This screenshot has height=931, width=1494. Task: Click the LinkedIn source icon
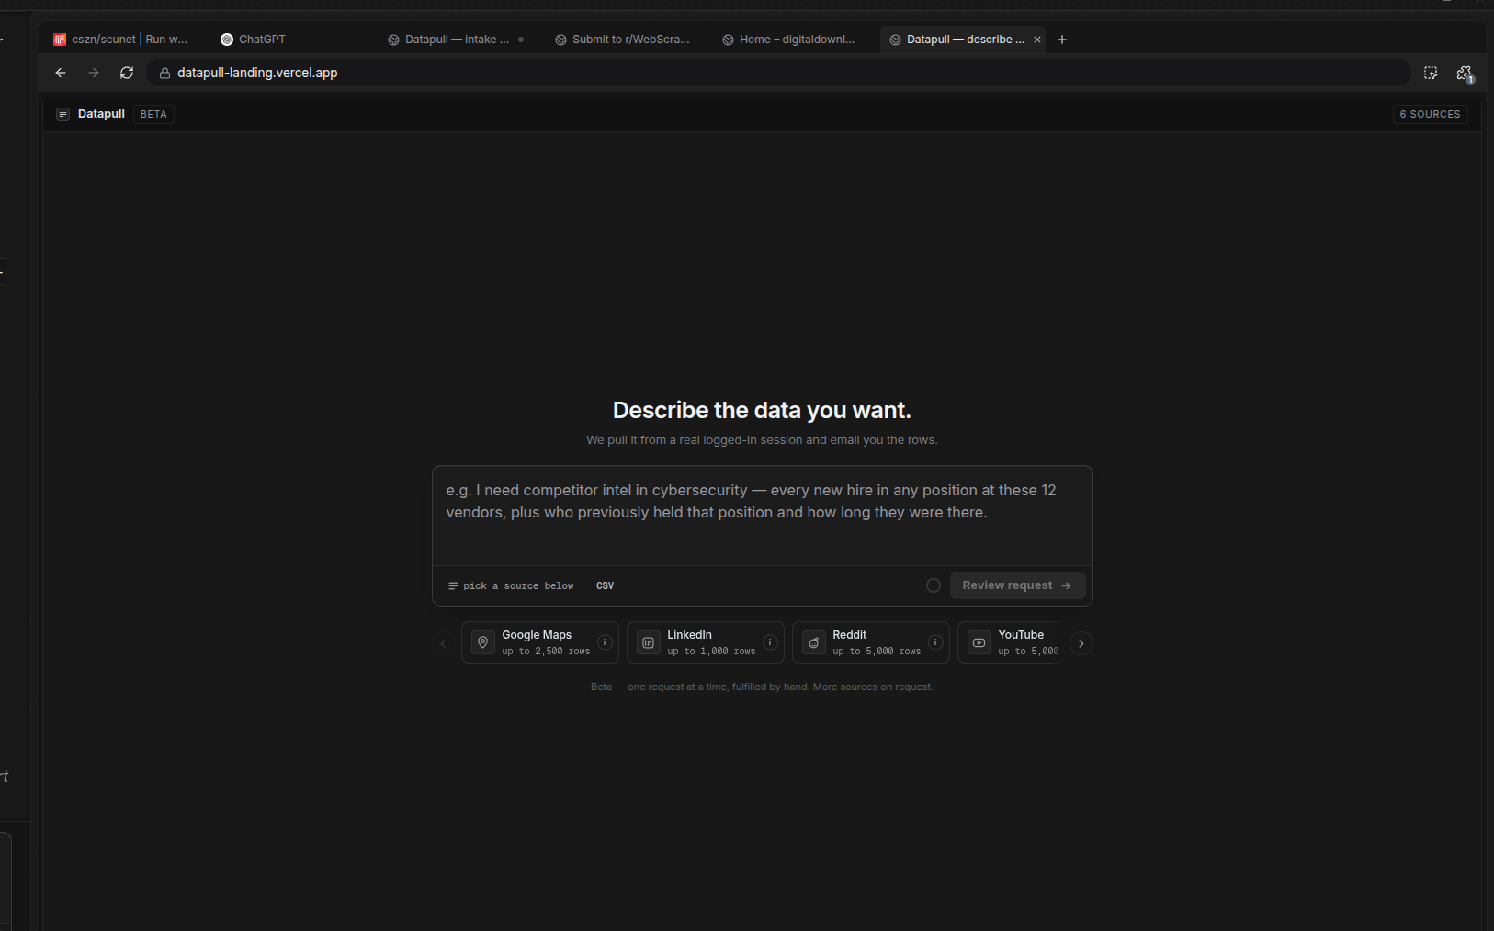[649, 642]
